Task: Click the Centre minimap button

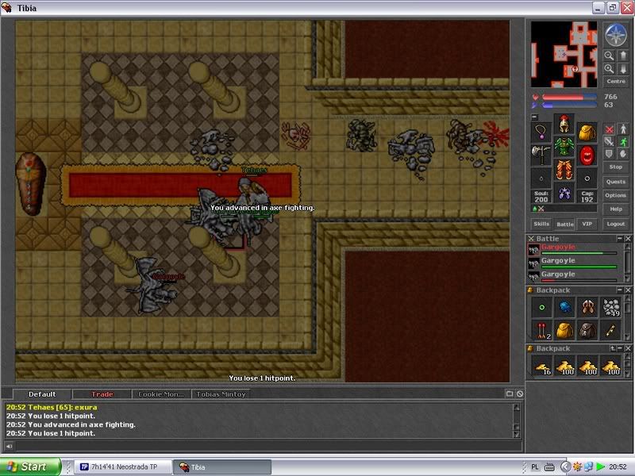Action: click(x=616, y=82)
